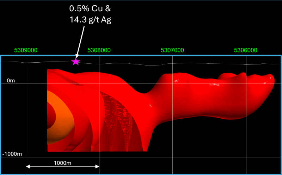
Task: Select the 0m elevation label
Action: (x=11, y=81)
